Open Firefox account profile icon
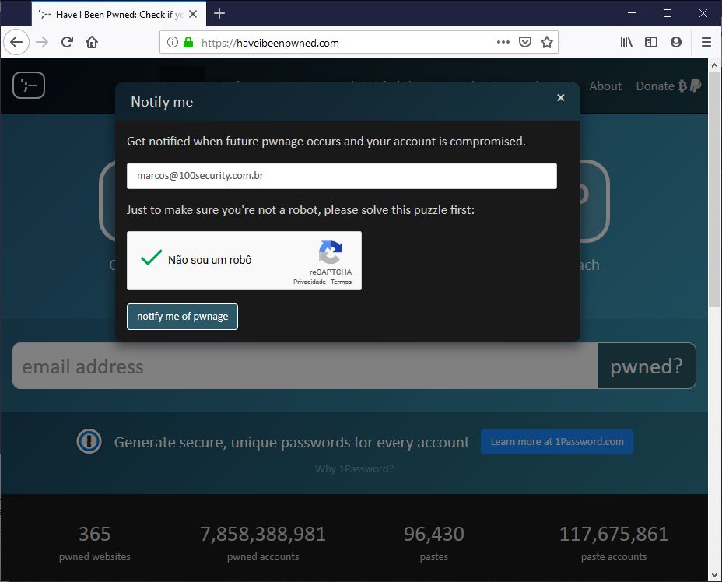 (676, 42)
